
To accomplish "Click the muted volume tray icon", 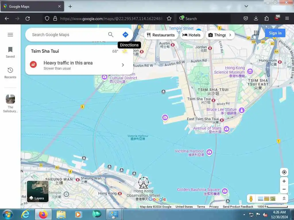I will pyautogui.click(x=265, y=215).
